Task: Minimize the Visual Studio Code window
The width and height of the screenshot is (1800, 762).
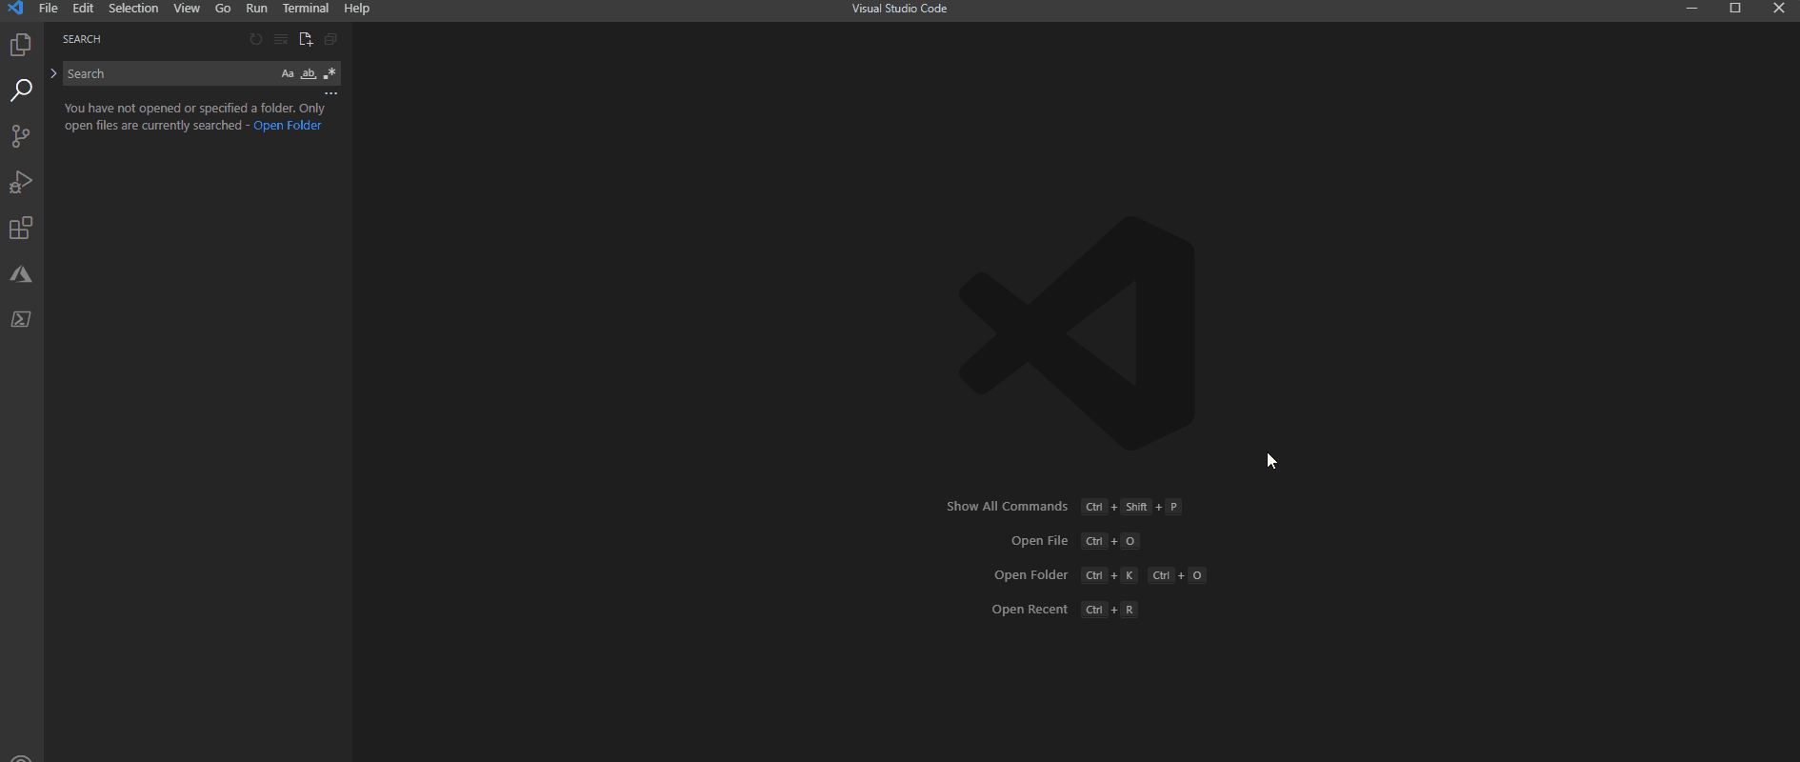Action: click(1691, 9)
